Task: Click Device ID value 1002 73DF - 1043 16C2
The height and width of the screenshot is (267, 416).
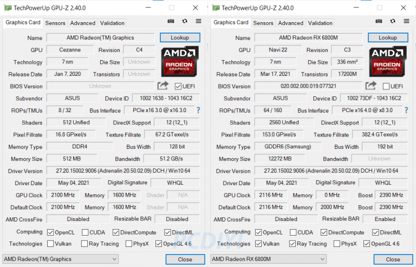Action: [x=374, y=98]
